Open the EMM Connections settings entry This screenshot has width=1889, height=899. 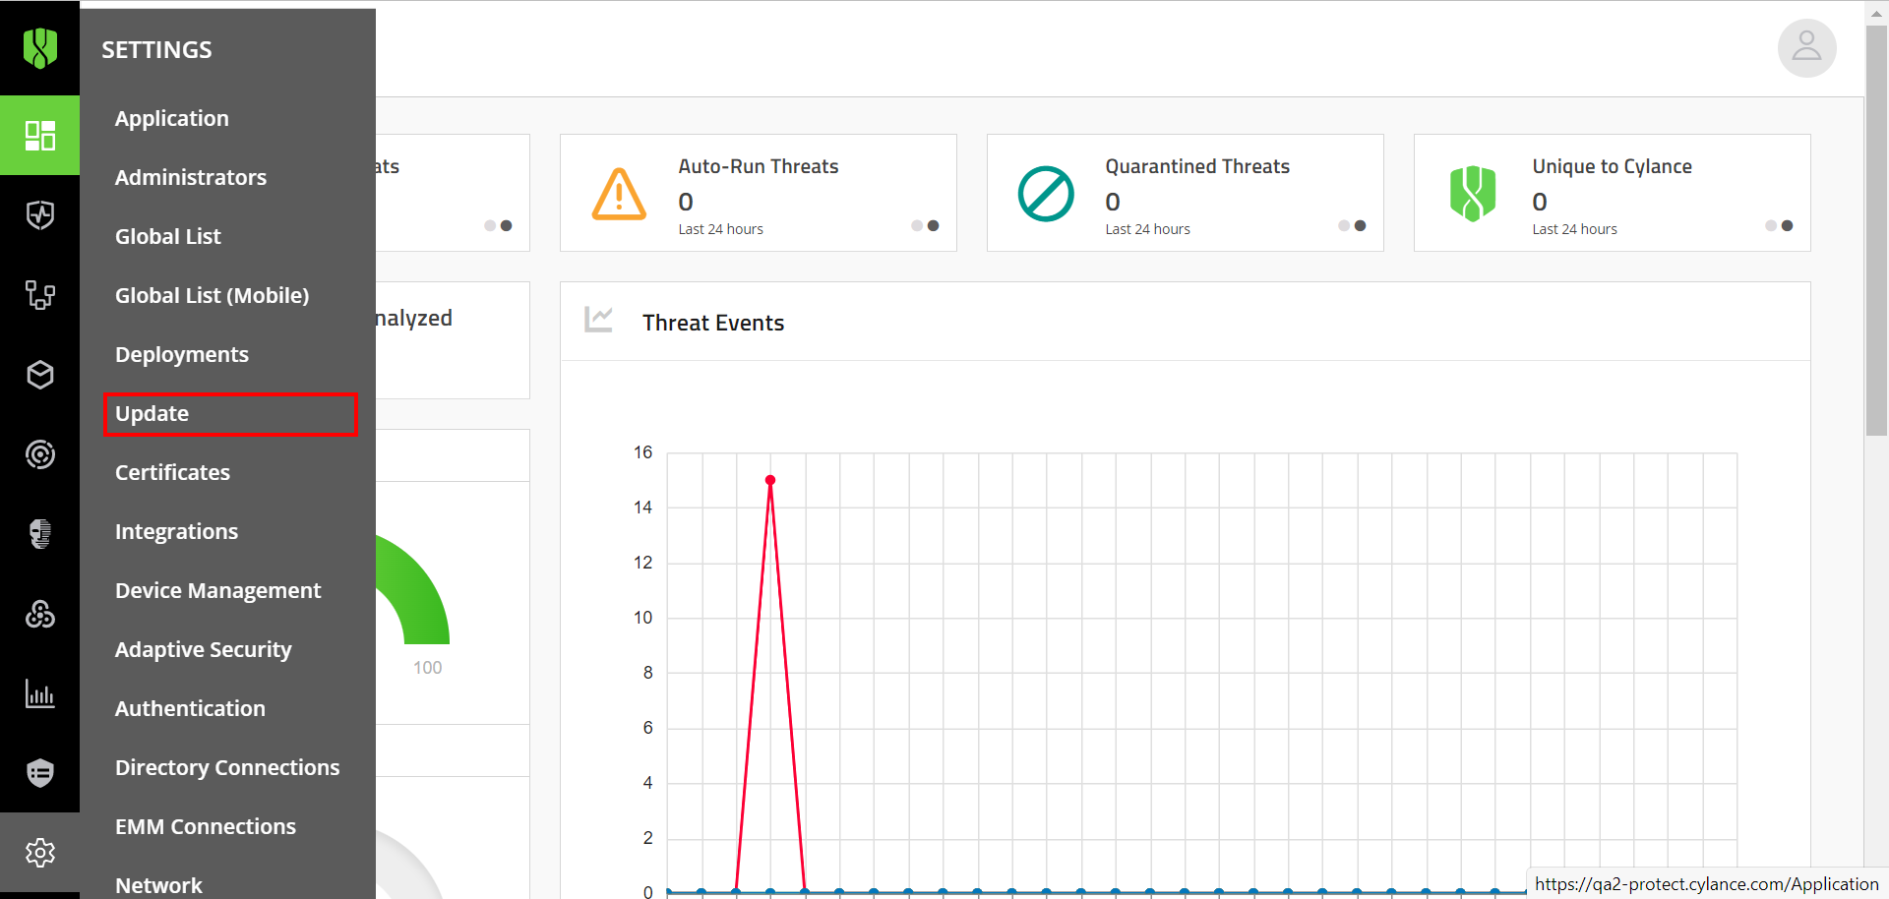tap(206, 826)
